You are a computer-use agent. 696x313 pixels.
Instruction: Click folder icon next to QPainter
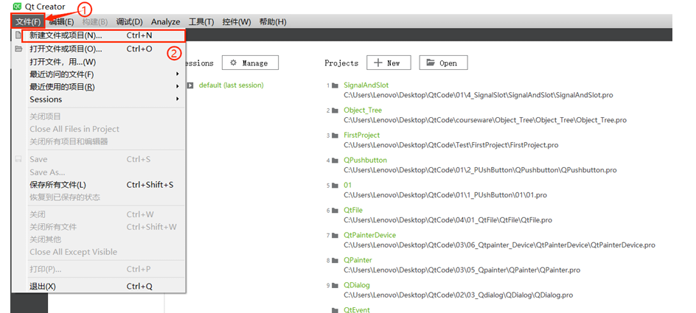pyautogui.click(x=335, y=260)
